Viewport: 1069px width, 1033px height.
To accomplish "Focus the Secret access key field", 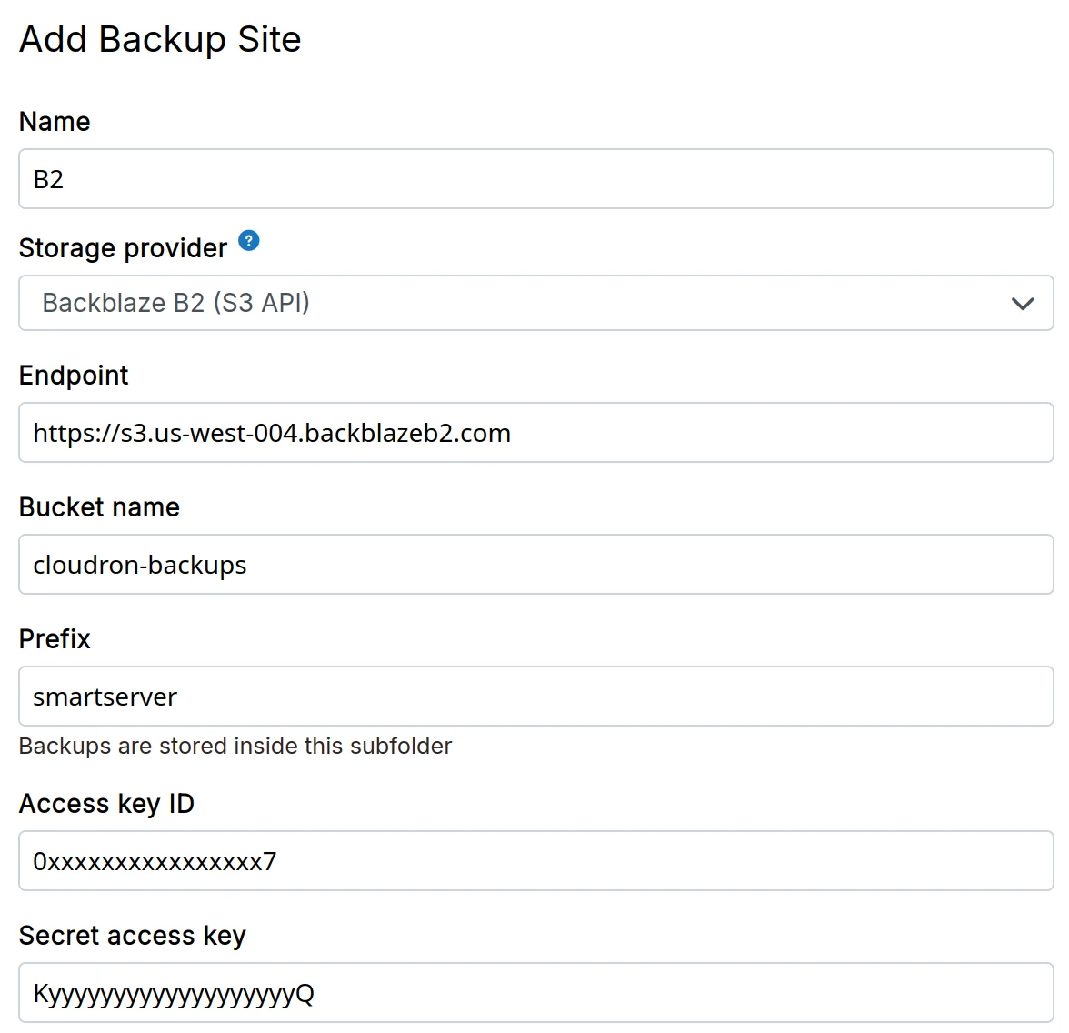I will (535, 993).
